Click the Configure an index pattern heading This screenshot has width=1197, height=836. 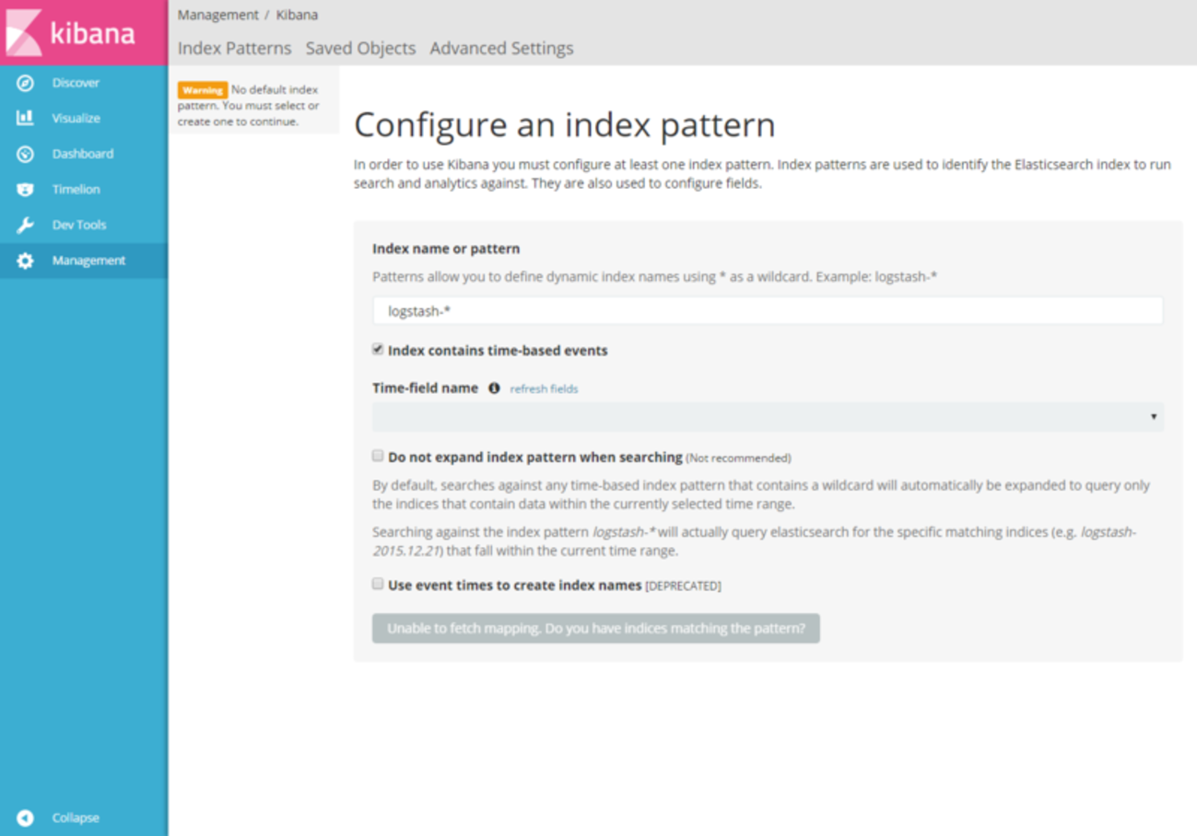[x=564, y=125]
